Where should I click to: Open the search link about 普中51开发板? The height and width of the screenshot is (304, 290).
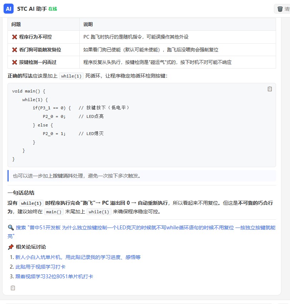point(142,232)
